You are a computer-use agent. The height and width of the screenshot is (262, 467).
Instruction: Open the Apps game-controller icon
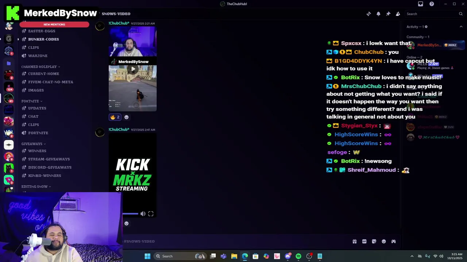click(x=394, y=241)
